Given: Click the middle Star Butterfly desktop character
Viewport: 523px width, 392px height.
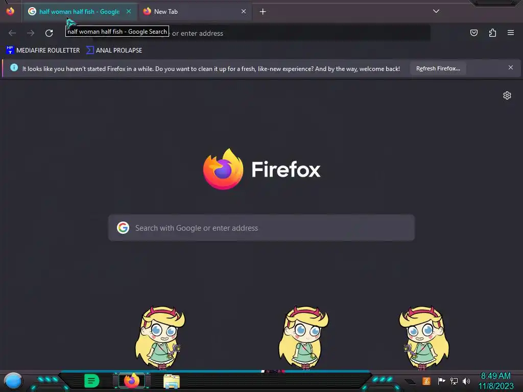Looking at the screenshot, I should (303, 337).
